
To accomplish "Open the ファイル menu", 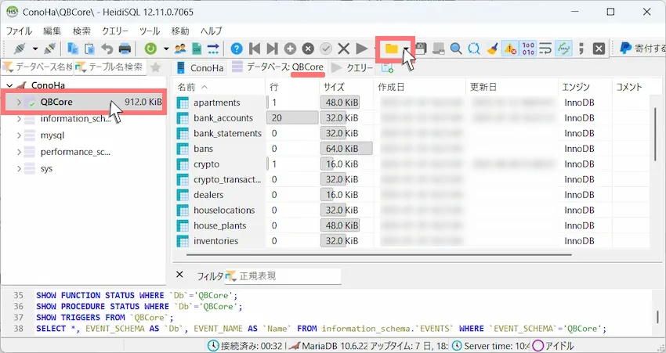I will pos(19,31).
